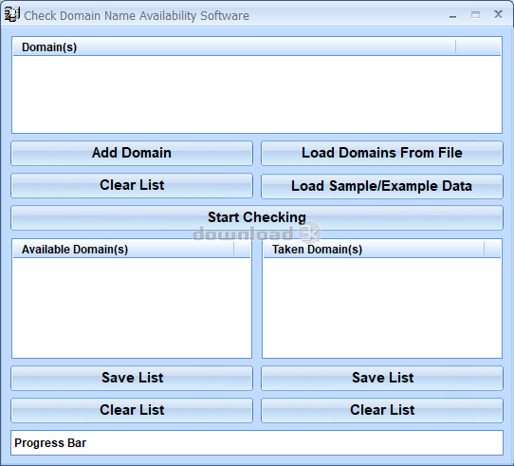Save List of taken domains
The image size is (514, 466).
[x=382, y=378]
